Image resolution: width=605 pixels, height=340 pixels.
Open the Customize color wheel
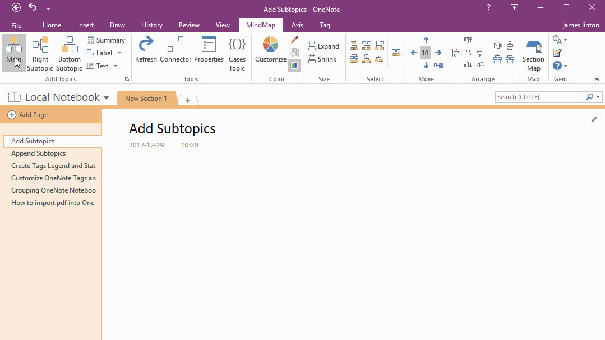click(270, 50)
